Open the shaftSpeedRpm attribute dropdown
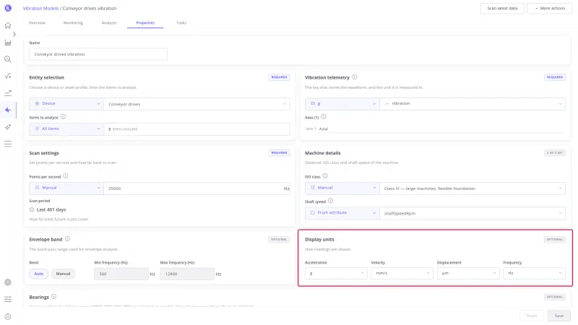578x325 pixels. [473, 213]
